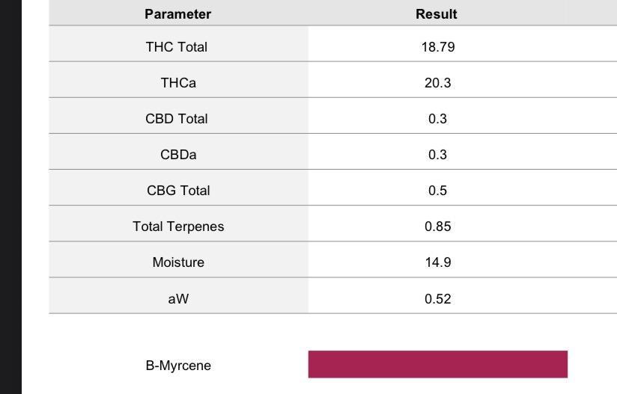Click the maroon B-Myrcene bar
Image resolution: width=617 pixels, height=394 pixels.
tap(438, 364)
